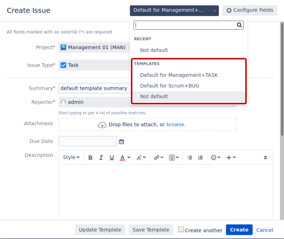Open the Due Date calendar picker
The width and height of the screenshot is (284, 239).
click(x=122, y=142)
